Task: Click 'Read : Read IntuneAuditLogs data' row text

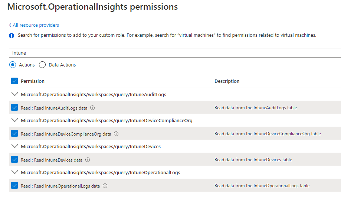Action: [x=54, y=108]
